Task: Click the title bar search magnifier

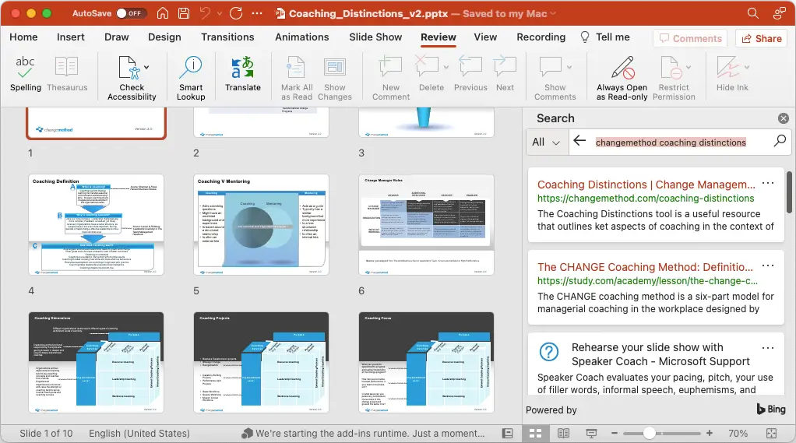Action: [753, 13]
